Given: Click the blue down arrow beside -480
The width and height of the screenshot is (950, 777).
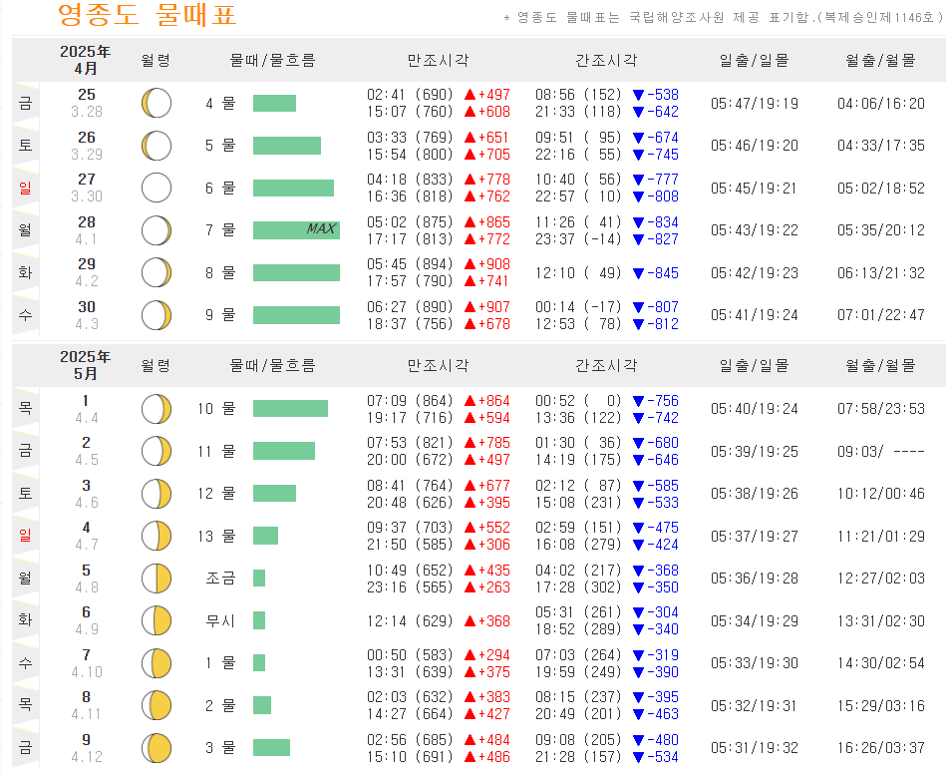Looking at the screenshot, I should pyautogui.click(x=639, y=740).
